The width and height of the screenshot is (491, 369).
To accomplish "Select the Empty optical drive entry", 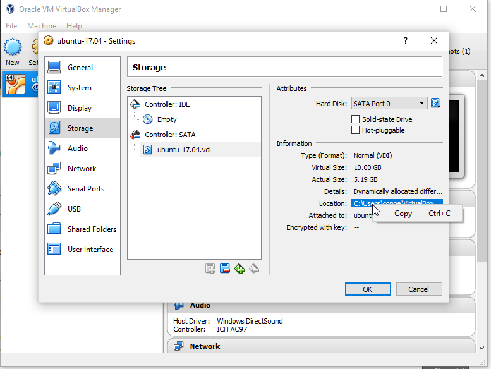I will coord(167,119).
